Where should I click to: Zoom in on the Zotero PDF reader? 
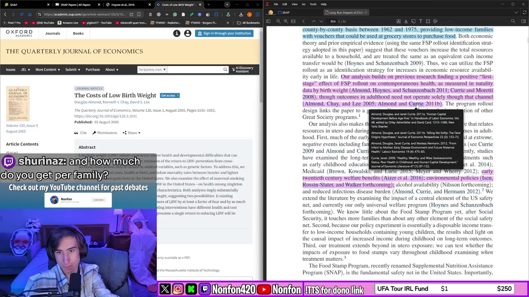[x=286, y=21]
